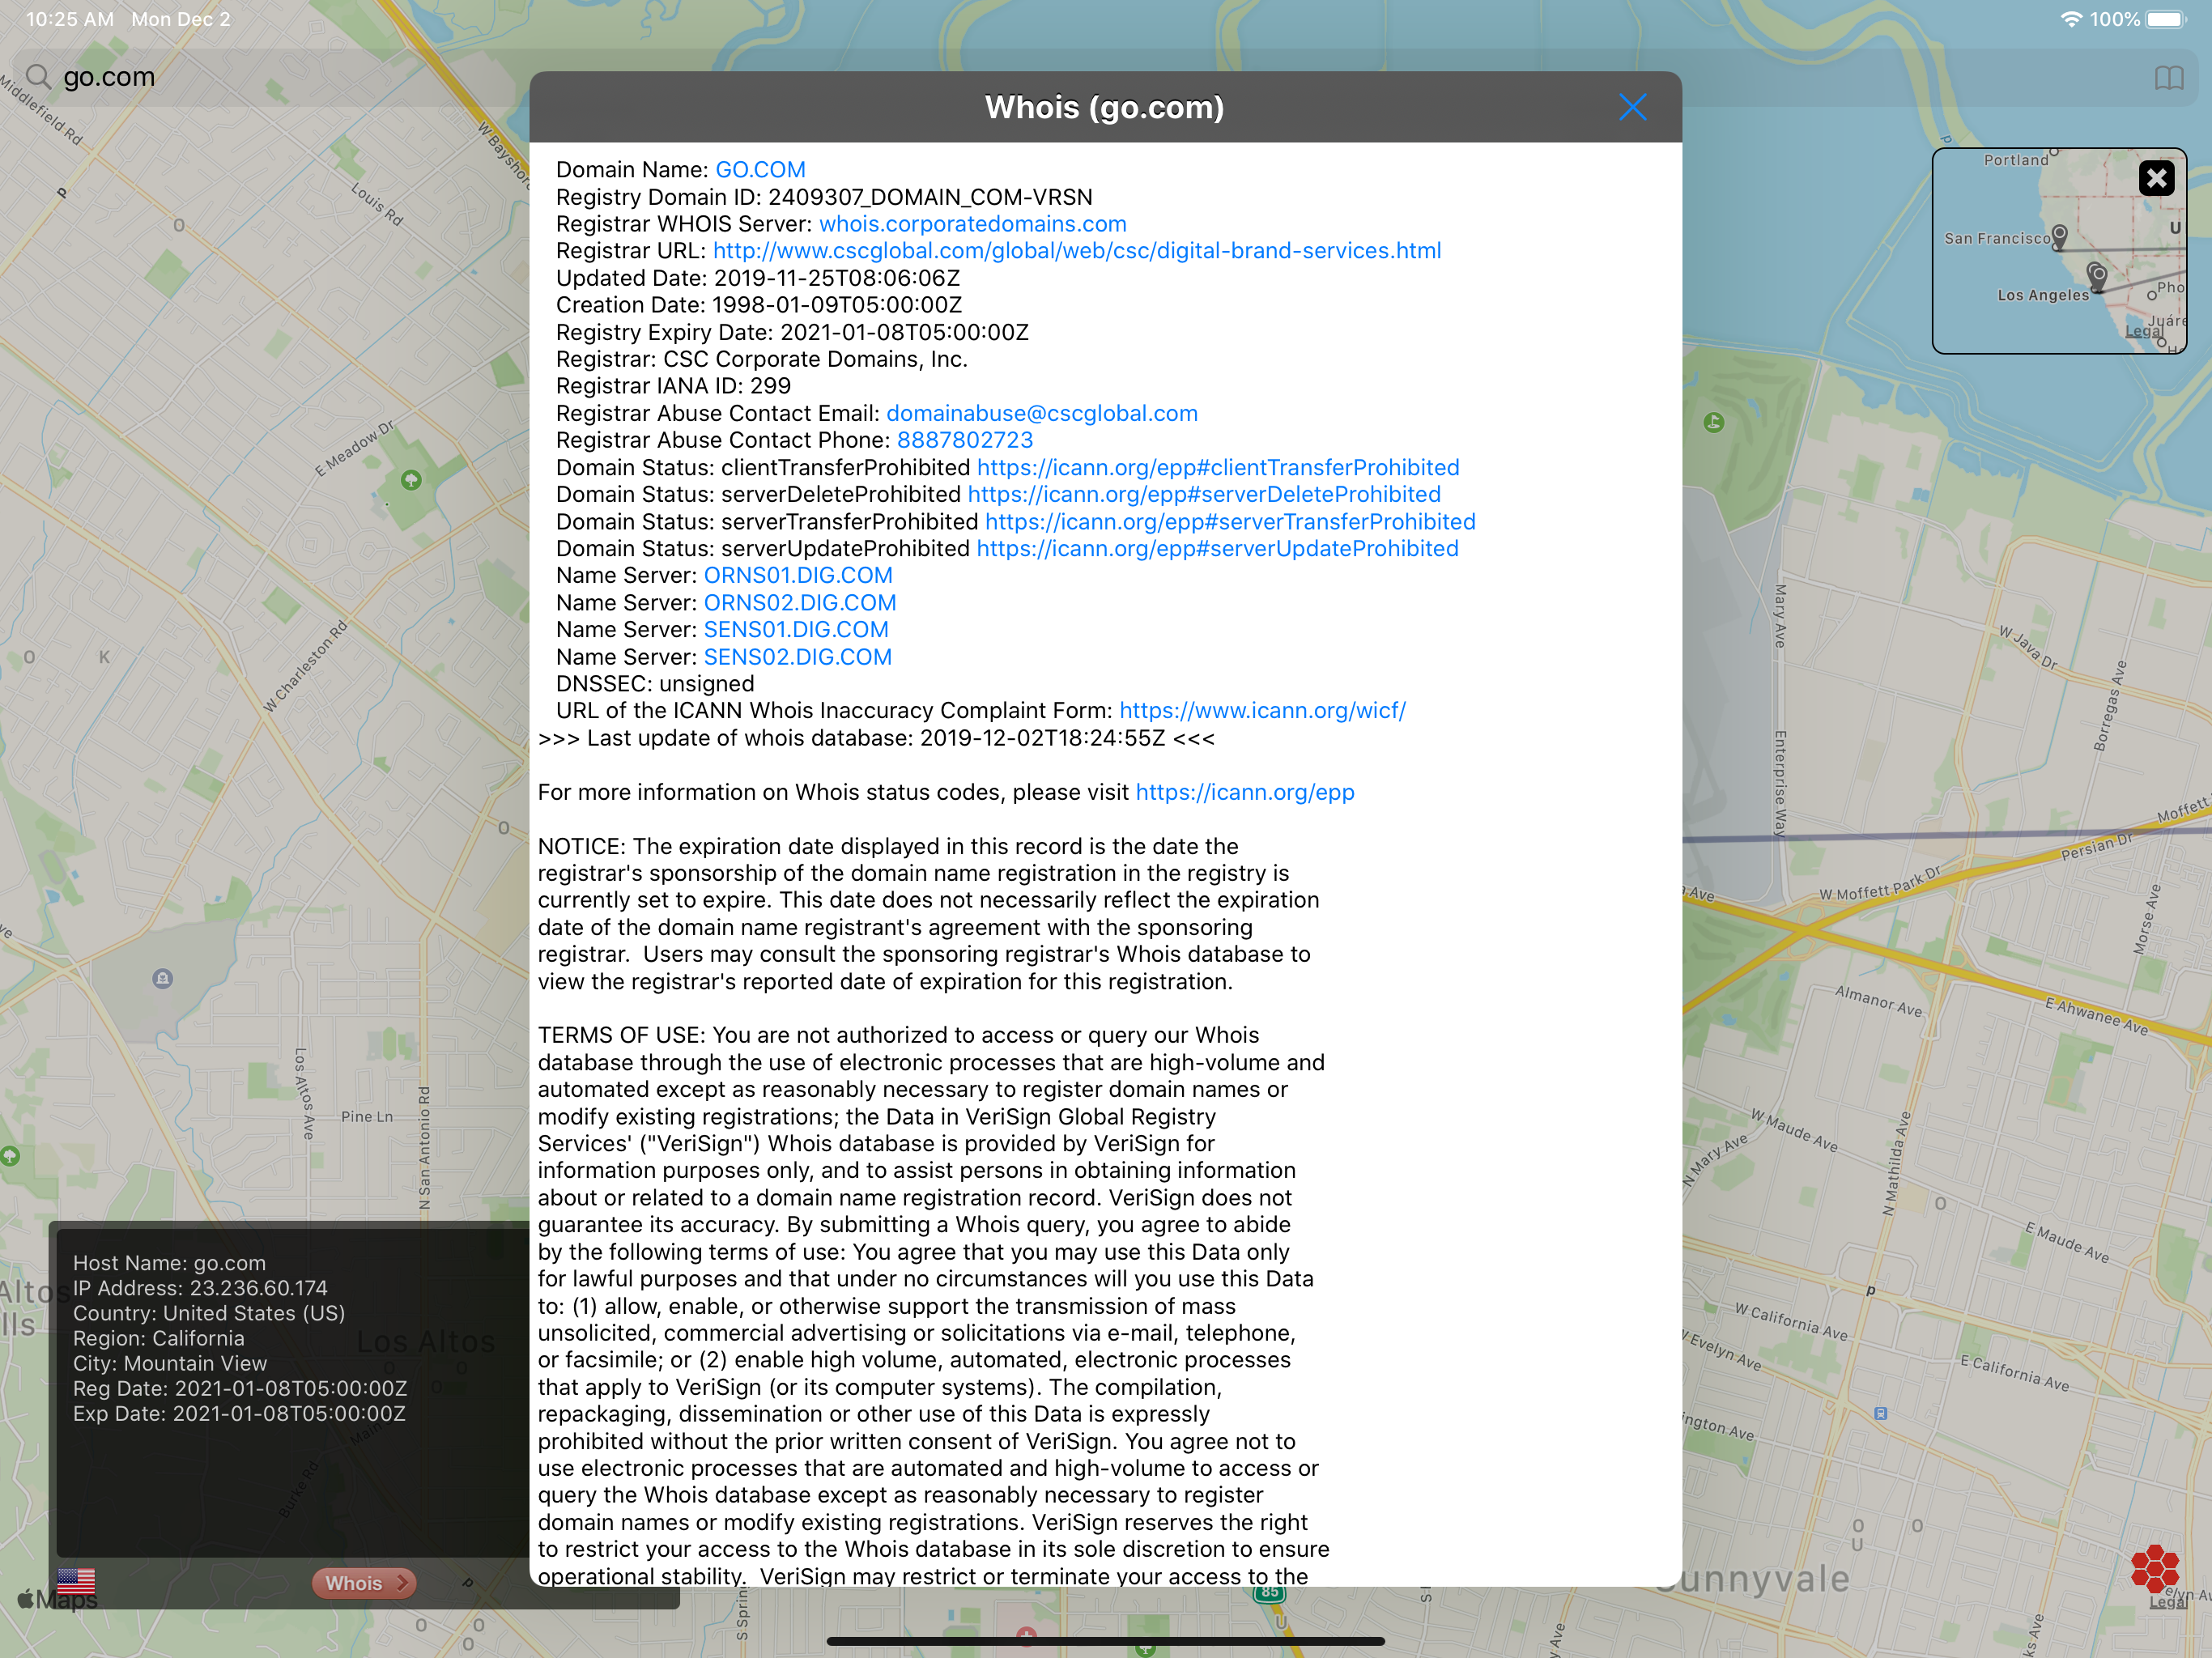Tap the search magnifier icon
The height and width of the screenshot is (1658, 2212).
click(x=38, y=77)
